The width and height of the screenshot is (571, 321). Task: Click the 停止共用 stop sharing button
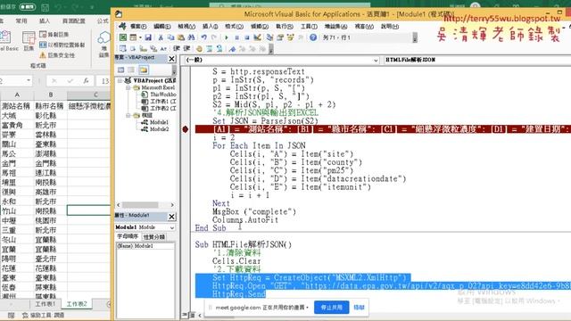[331, 308]
